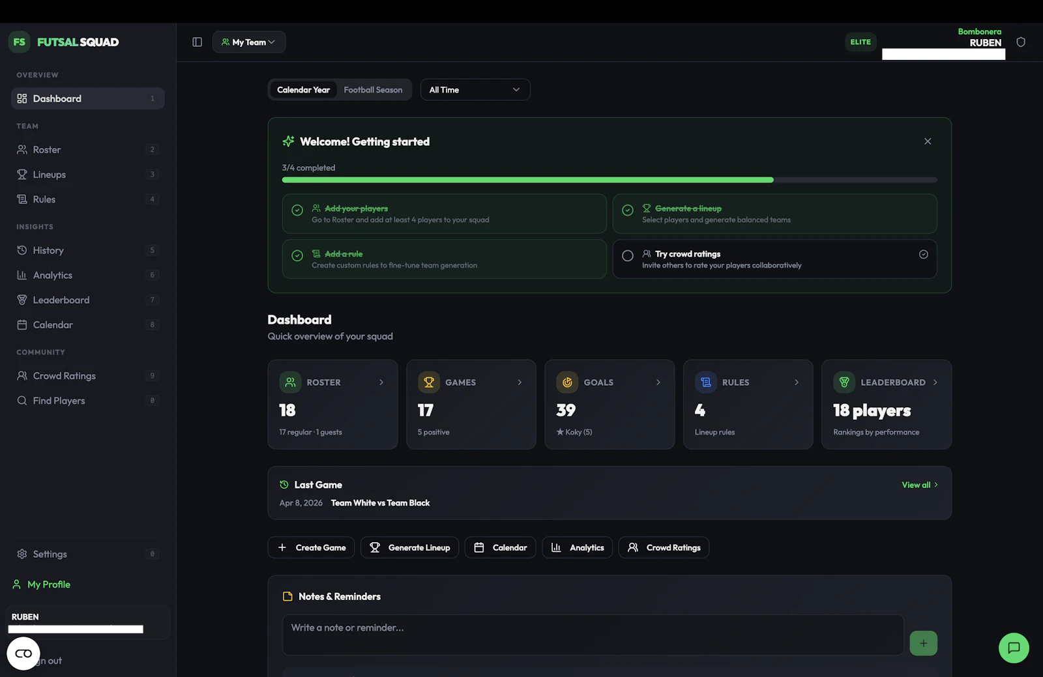Click the ELITE badge in header
The image size is (1043, 677).
860,42
